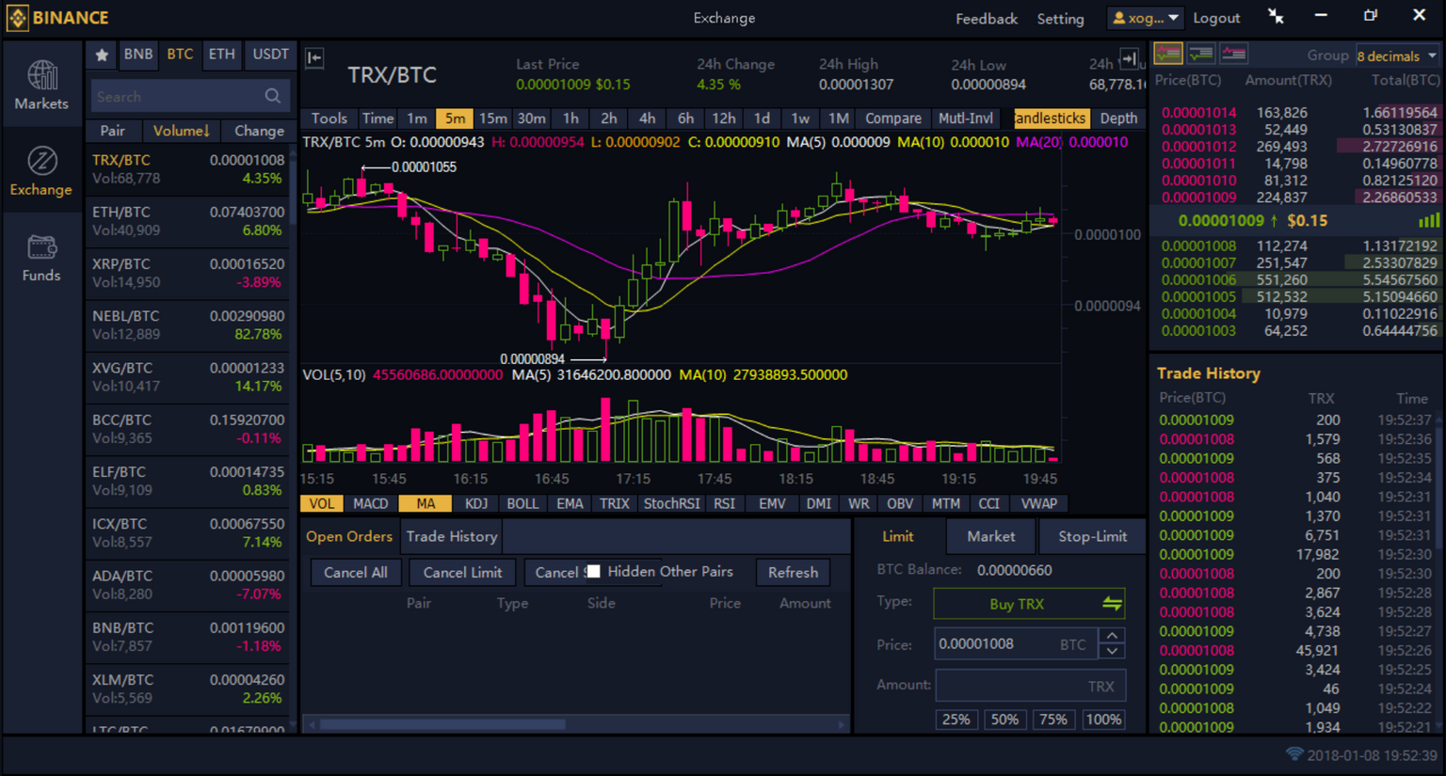The image size is (1446, 776).
Task: Open the Exchange section in the sidebar
Action: point(41,171)
